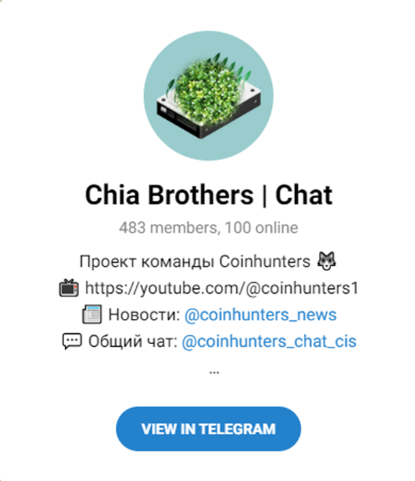Expand the truncated description ellipsis
415x481 pixels.
[x=214, y=372]
